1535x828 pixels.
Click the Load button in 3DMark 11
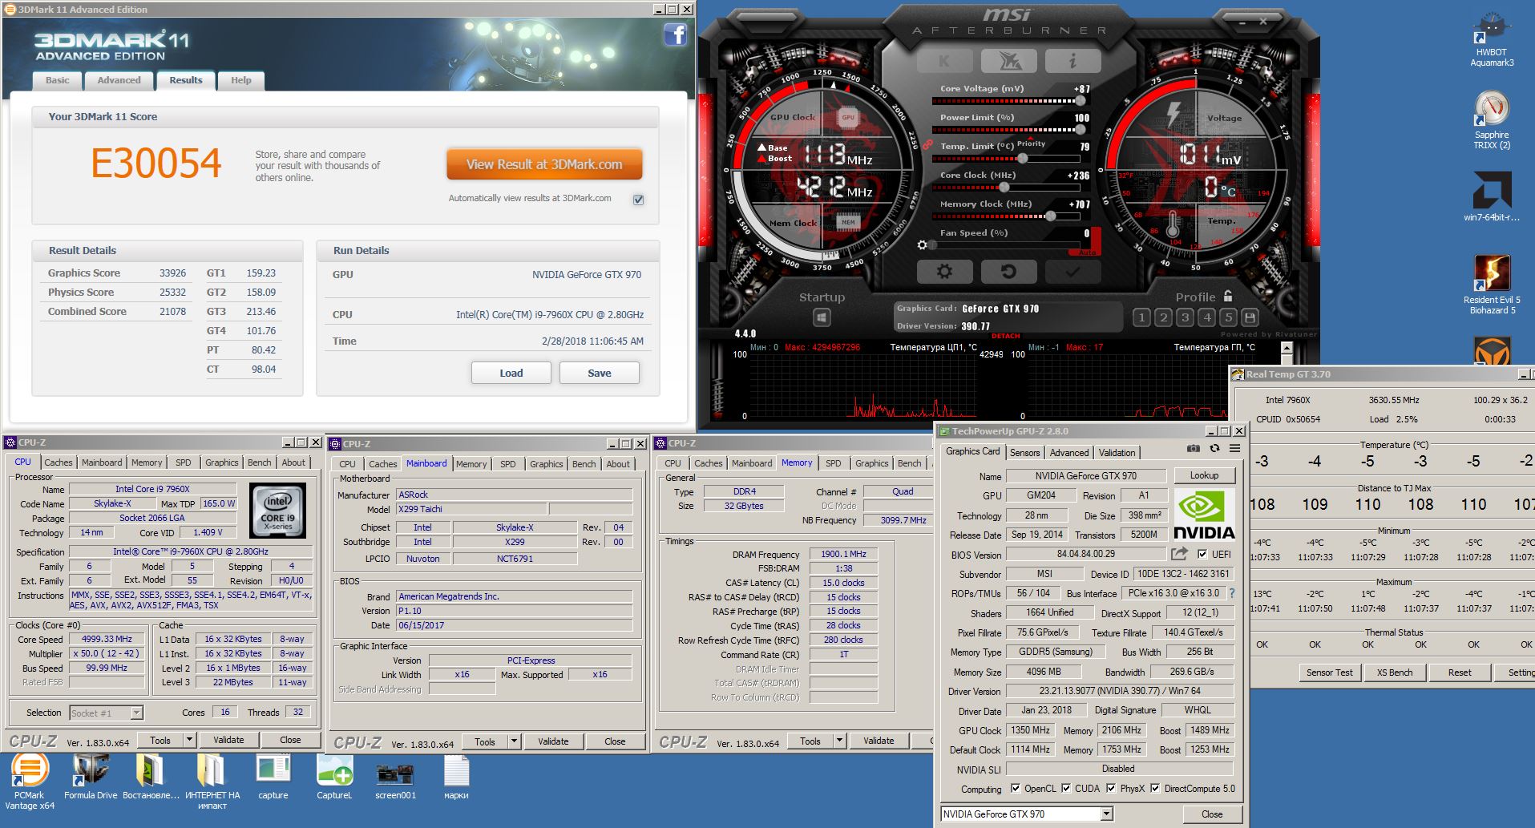511,373
